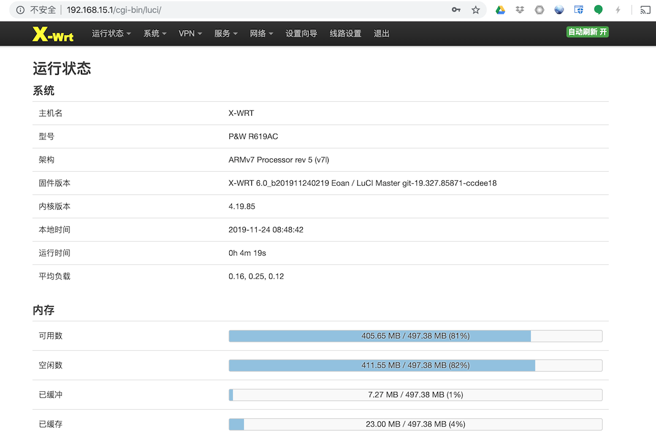Click the browser address bar
This screenshot has height=433, width=656.
pos(184,10)
